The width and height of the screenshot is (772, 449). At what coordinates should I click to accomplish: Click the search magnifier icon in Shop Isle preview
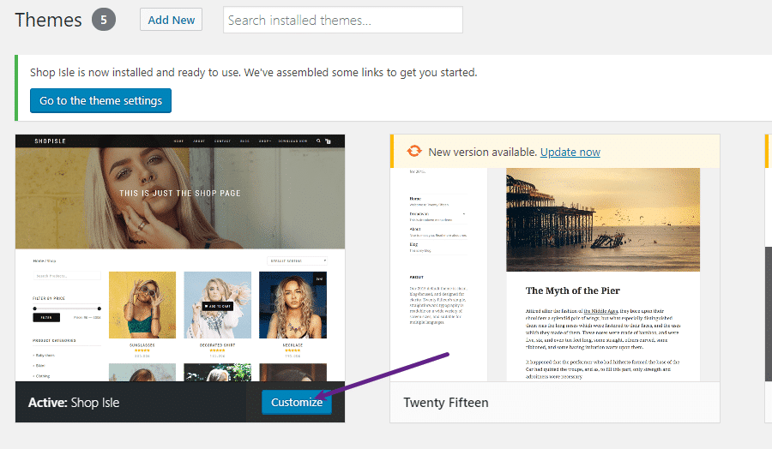coord(319,141)
